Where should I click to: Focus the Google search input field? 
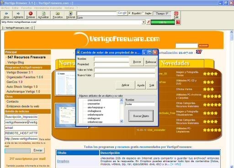[97, 13]
